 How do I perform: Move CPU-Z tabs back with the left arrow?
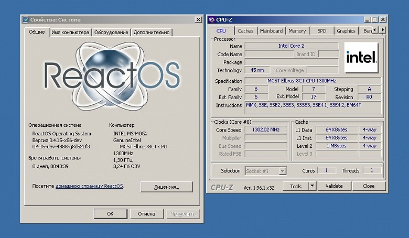click(x=375, y=30)
